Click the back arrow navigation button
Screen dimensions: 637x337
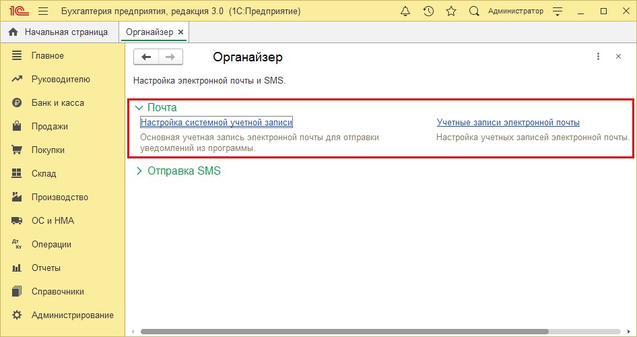click(146, 57)
